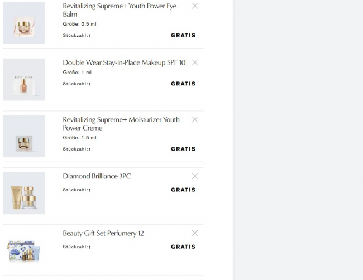
Task: Open Double Wear Stay-in-Place Makeup SPF 10 title
Action: (x=124, y=63)
